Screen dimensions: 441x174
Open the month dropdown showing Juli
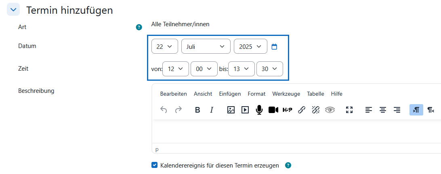tap(206, 46)
